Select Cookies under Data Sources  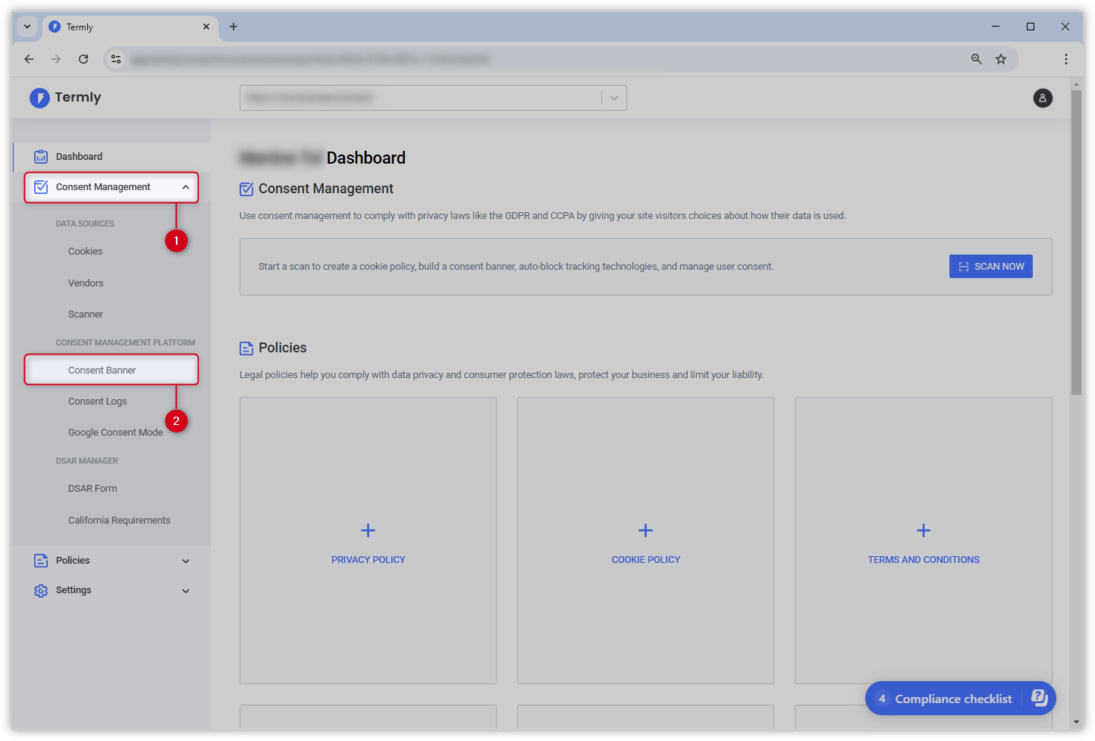click(84, 251)
